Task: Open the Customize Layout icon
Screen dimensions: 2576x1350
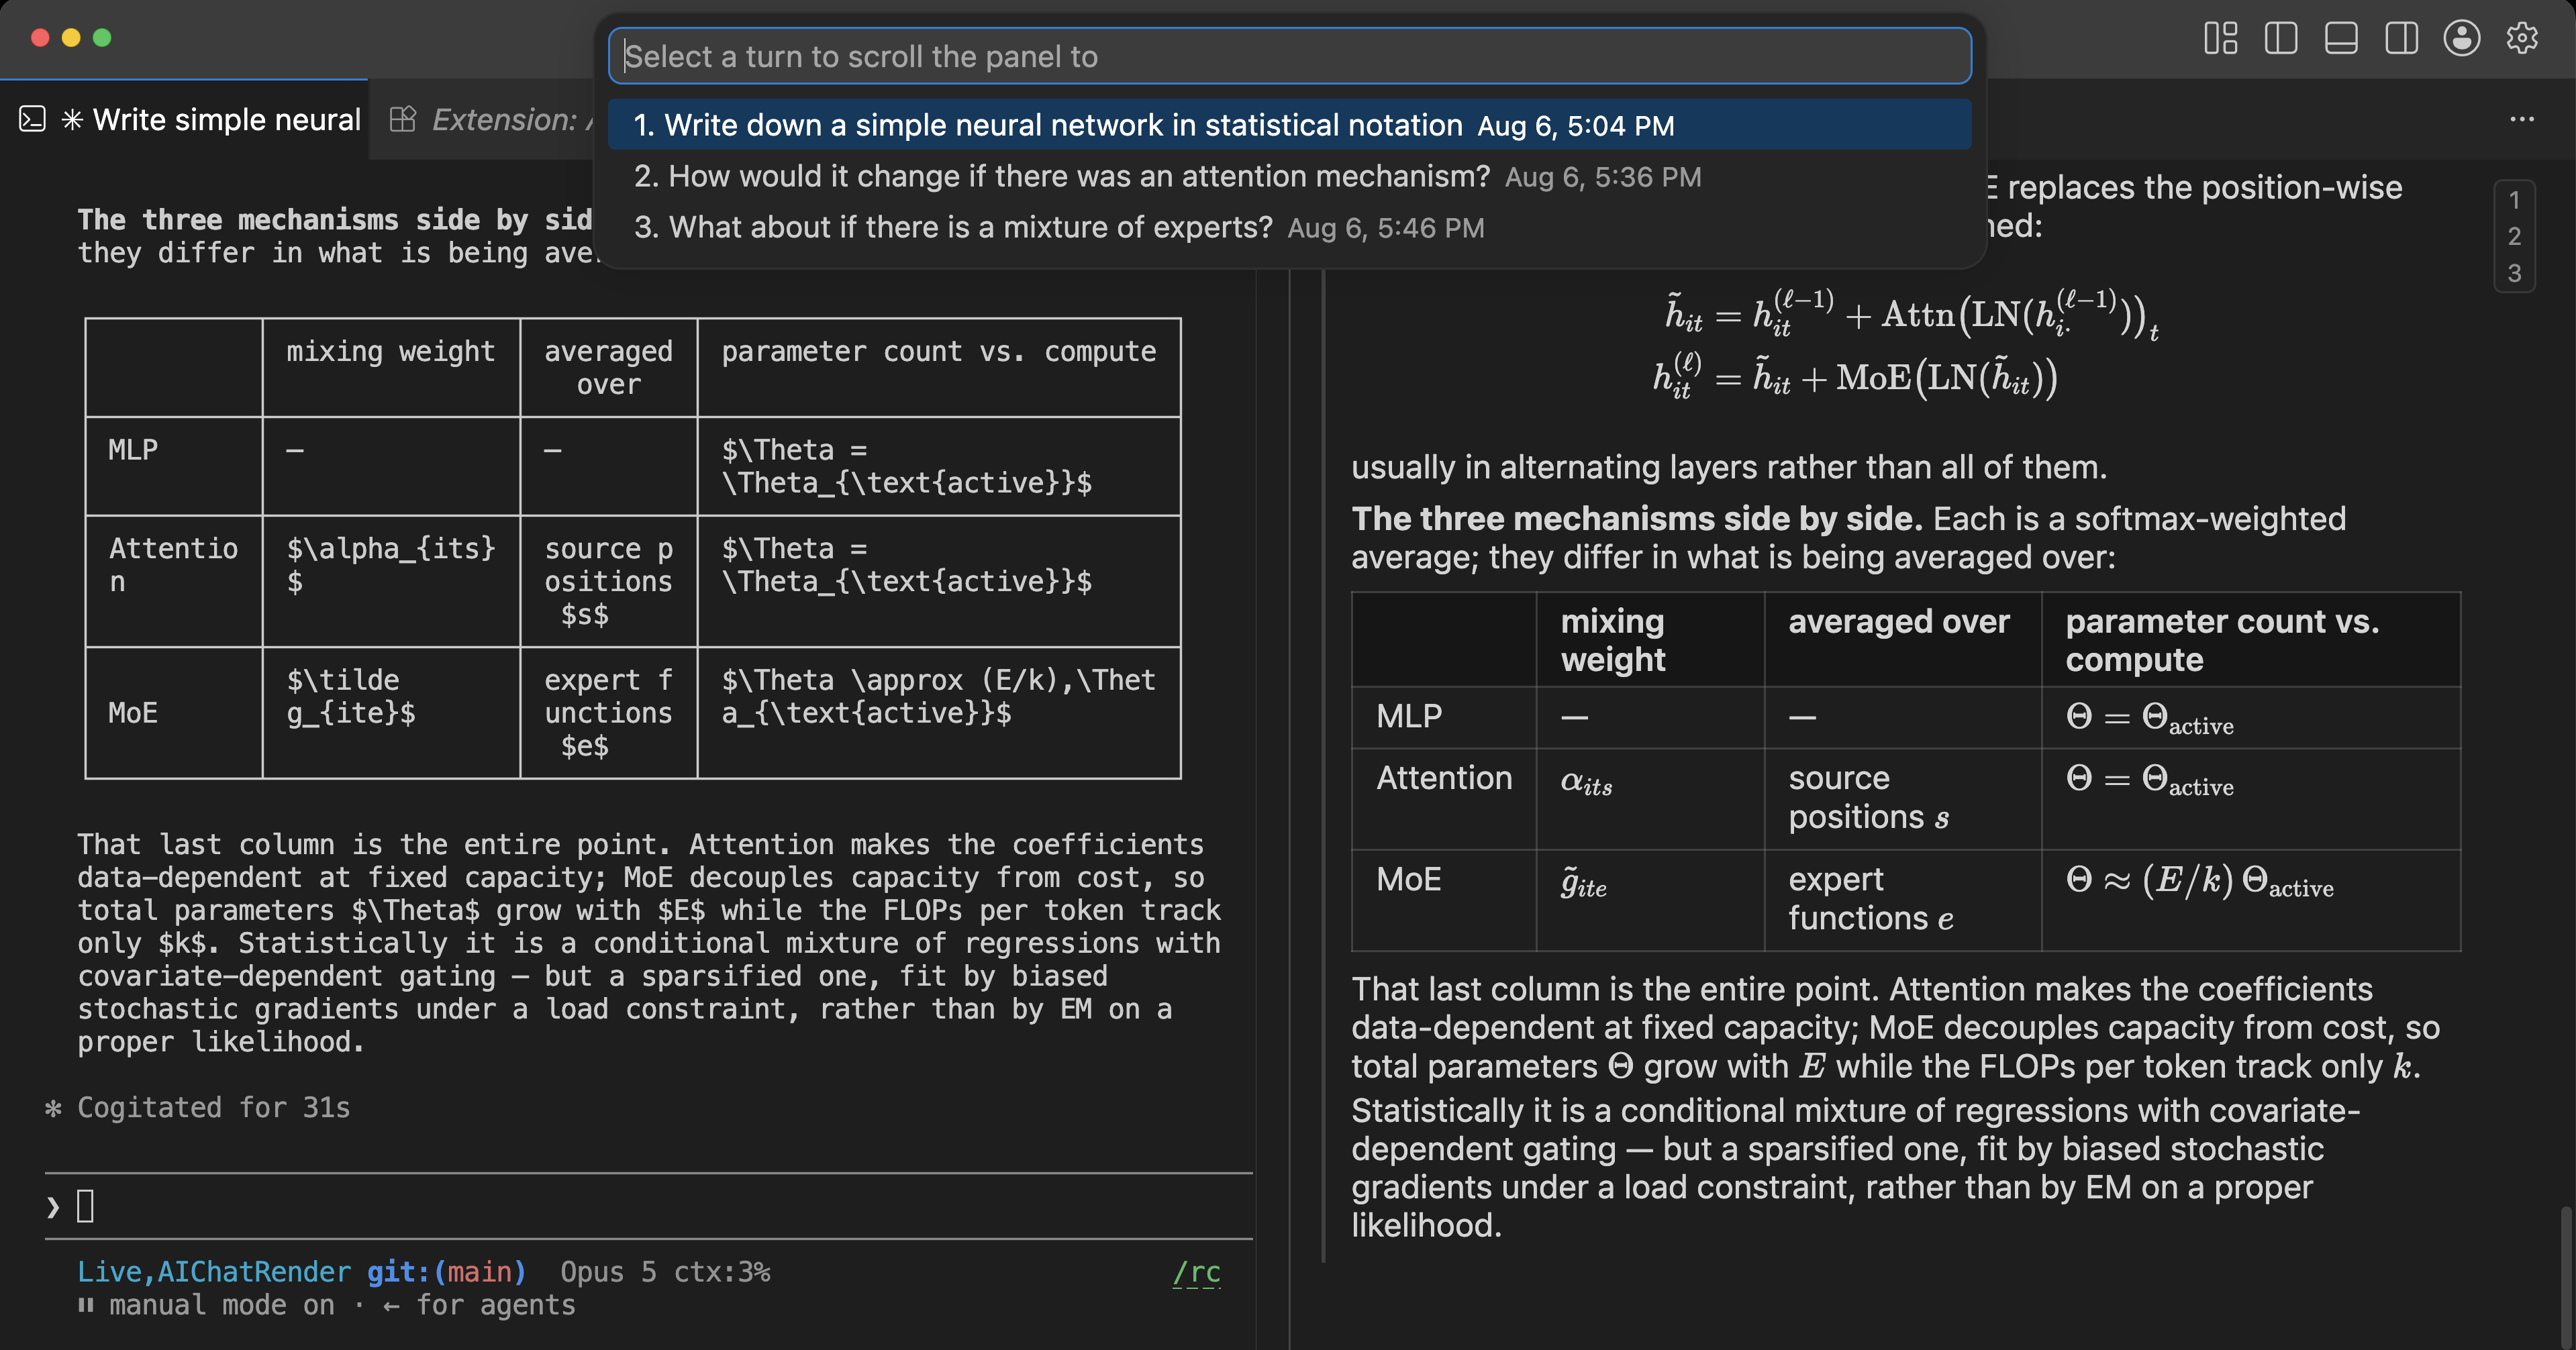Action: pyautogui.click(x=2220, y=38)
